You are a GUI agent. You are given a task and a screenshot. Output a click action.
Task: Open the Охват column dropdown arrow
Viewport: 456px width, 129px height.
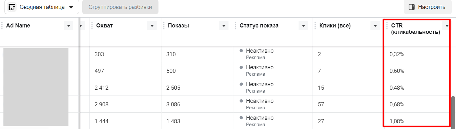152,26
